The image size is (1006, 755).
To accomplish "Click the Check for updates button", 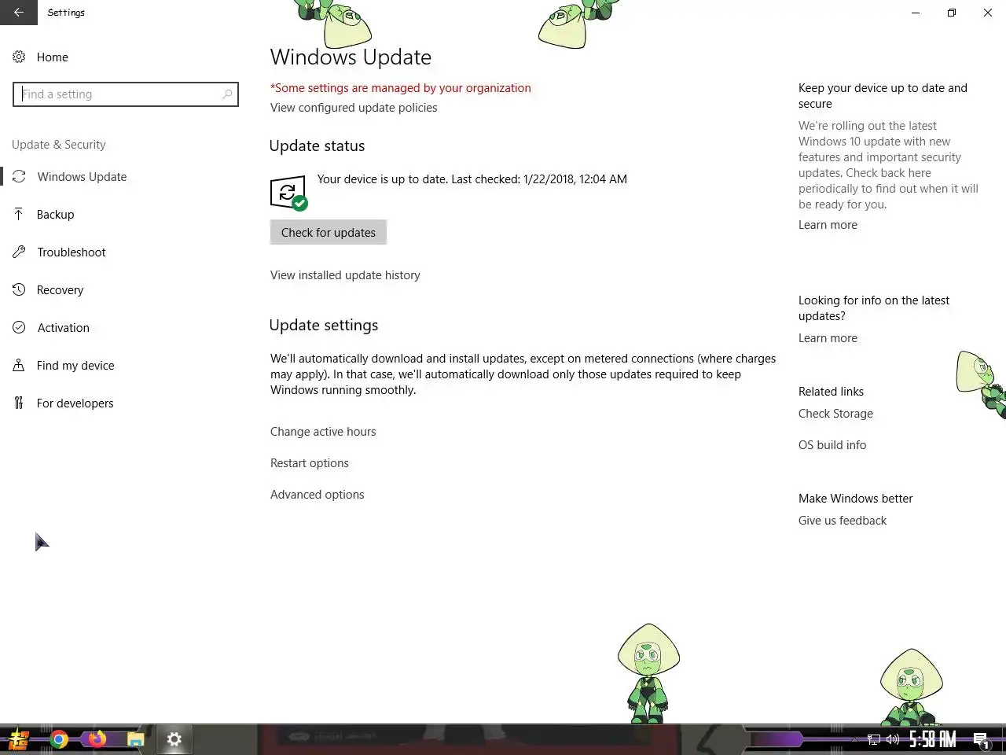I will coord(329,232).
